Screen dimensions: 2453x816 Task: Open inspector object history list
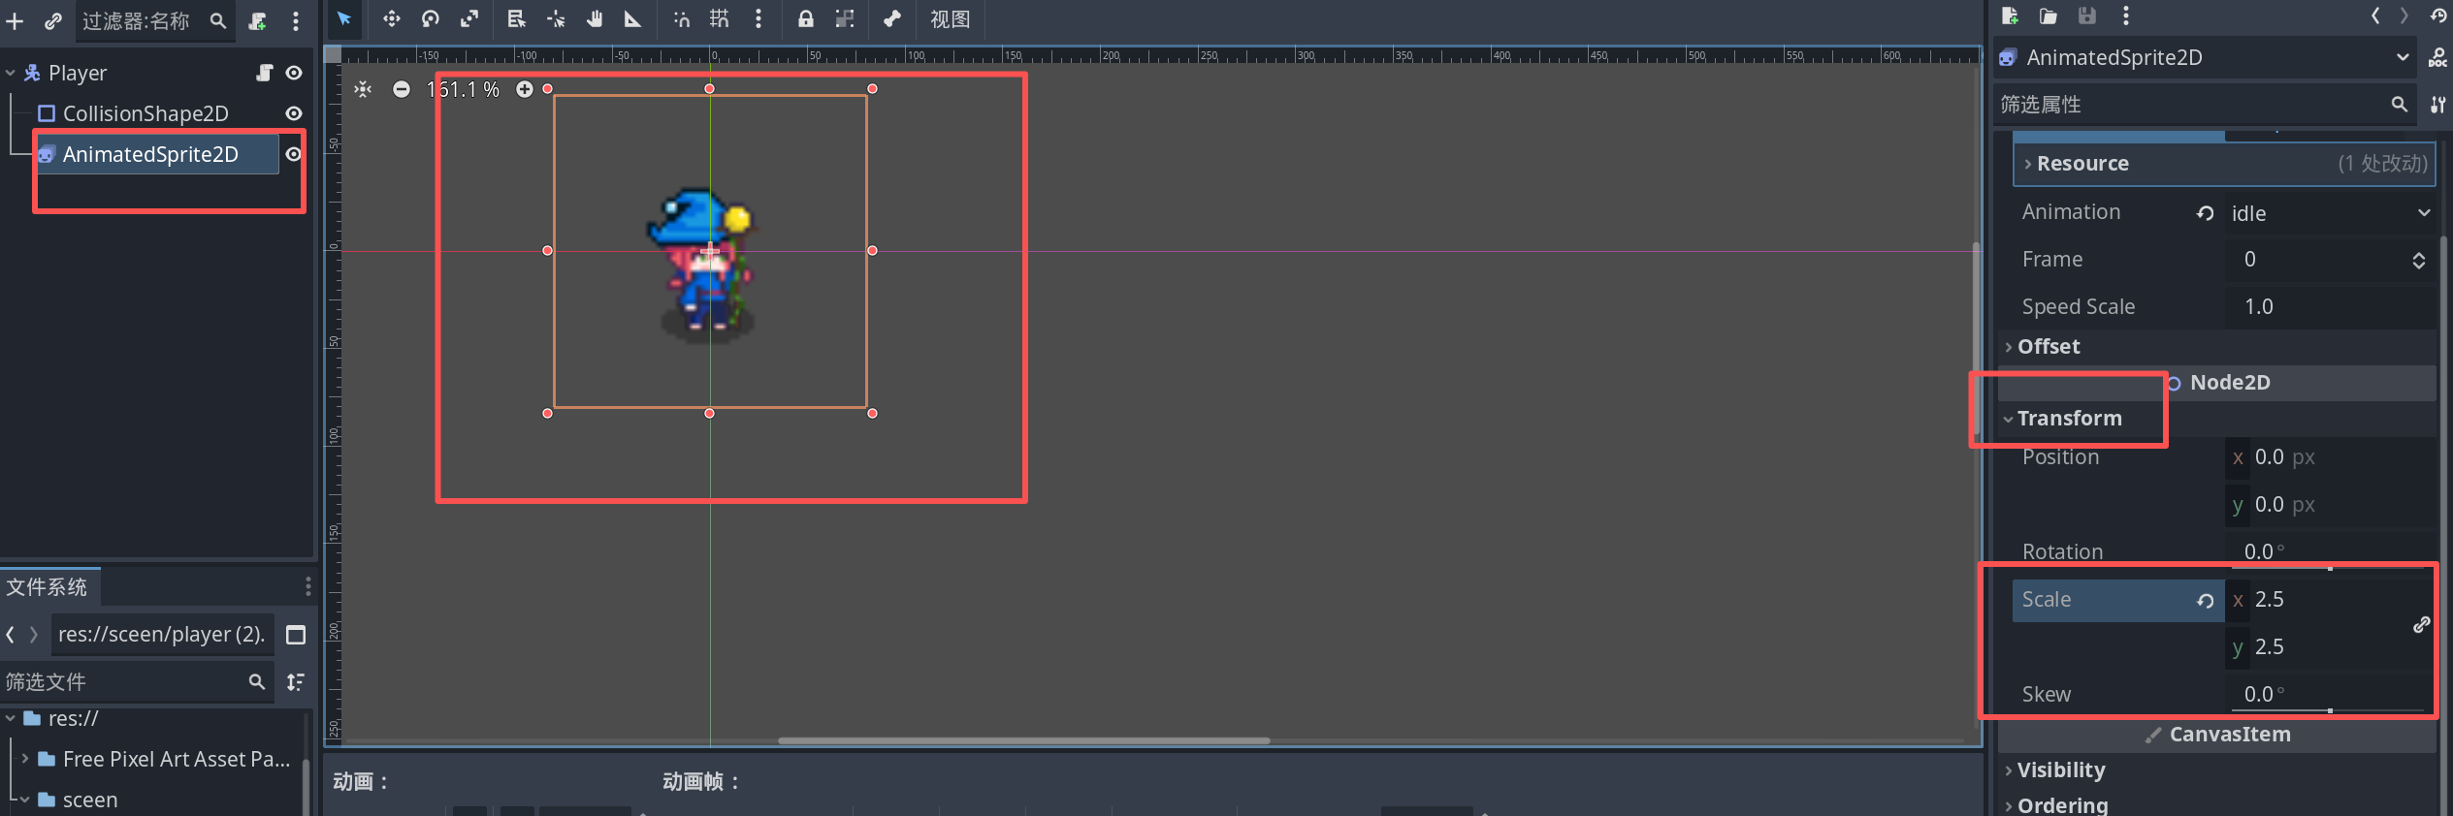[2437, 16]
